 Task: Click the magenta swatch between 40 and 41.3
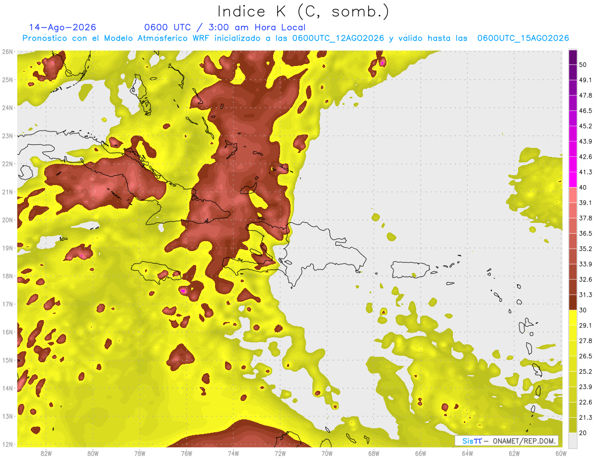click(573, 180)
